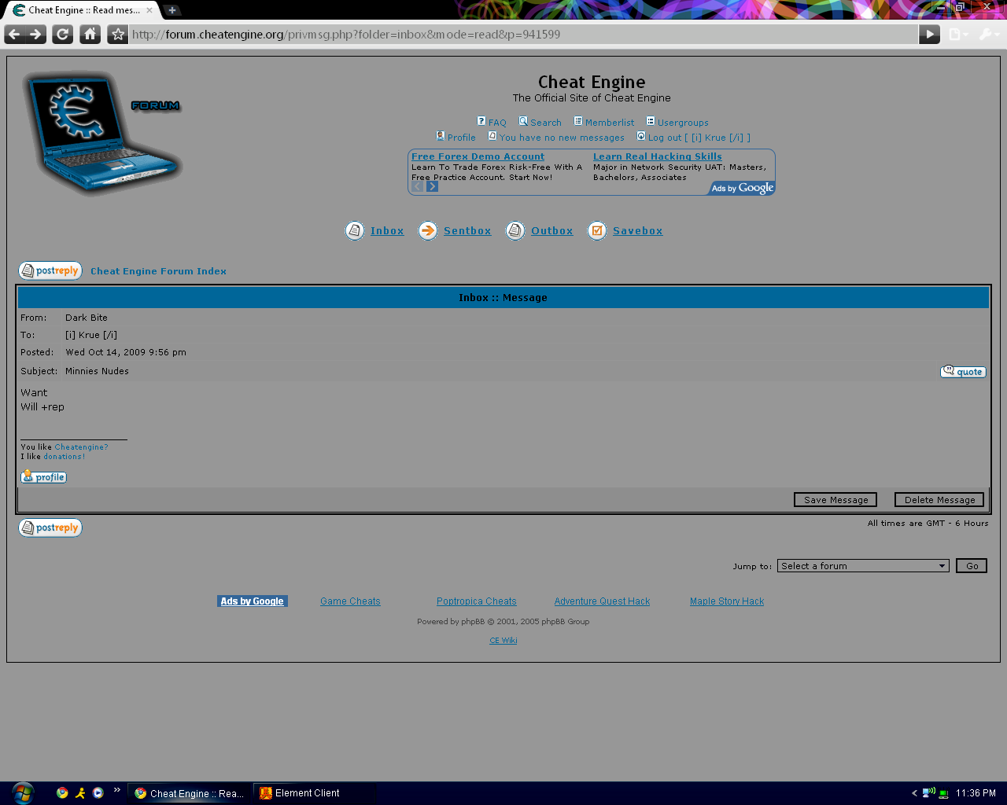Viewport: 1007px width, 805px height.
Task: Click the Inbox folder icon
Action: [355, 230]
